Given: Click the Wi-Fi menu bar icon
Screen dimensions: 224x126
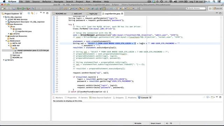Looking at the screenshot, I should (x=170, y=1).
